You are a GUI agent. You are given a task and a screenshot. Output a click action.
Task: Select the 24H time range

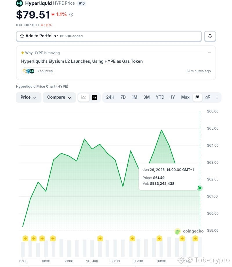click(110, 97)
